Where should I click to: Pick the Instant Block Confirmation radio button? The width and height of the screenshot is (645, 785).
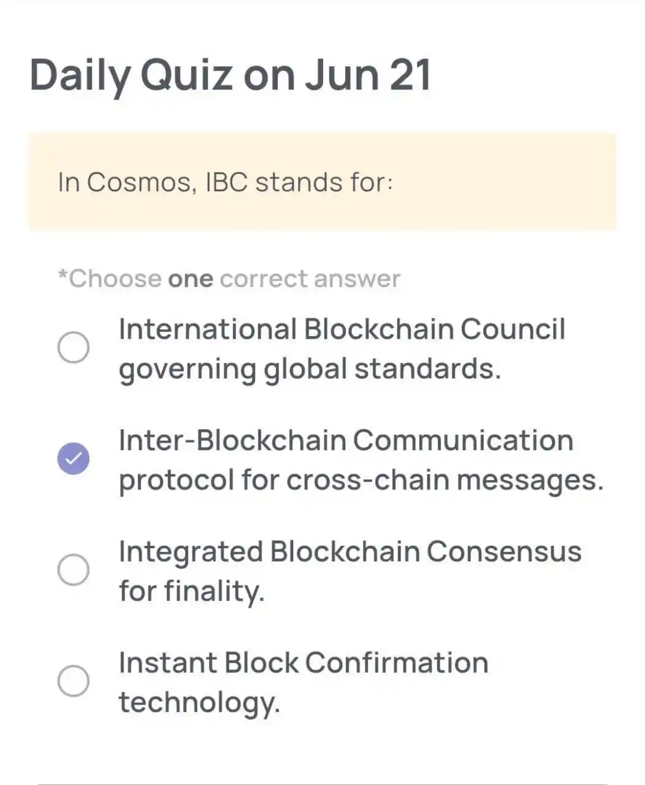point(74,681)
